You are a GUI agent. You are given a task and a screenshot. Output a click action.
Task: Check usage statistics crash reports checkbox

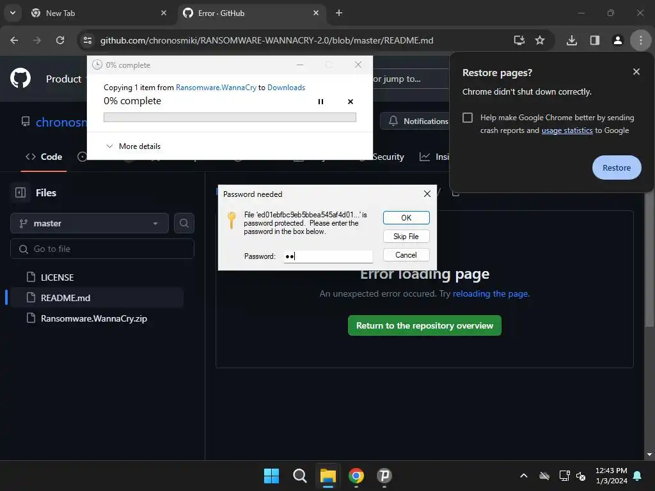click(x=468, y=118)
